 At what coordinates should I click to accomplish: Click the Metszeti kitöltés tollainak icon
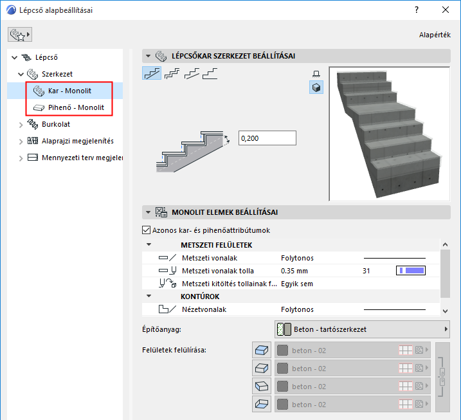[168, 284]
